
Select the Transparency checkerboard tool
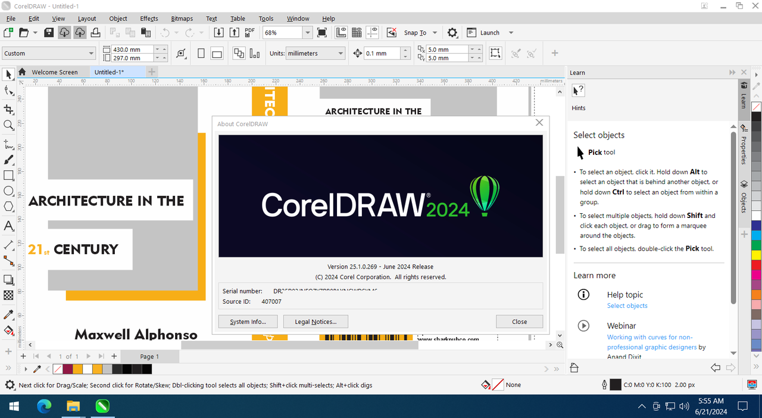8,295
